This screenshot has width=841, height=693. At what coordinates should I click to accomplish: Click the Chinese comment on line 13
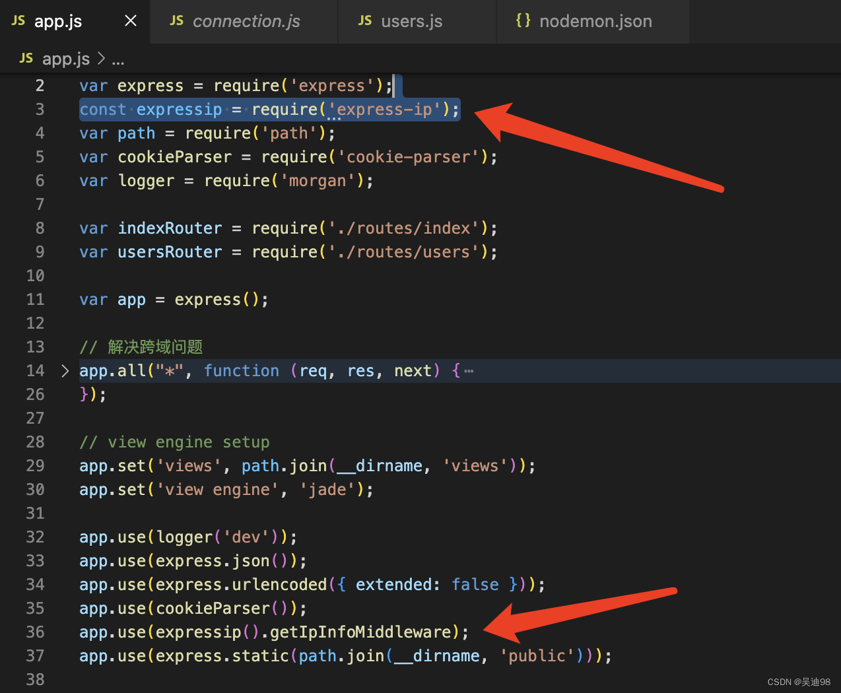coord(141,347)
